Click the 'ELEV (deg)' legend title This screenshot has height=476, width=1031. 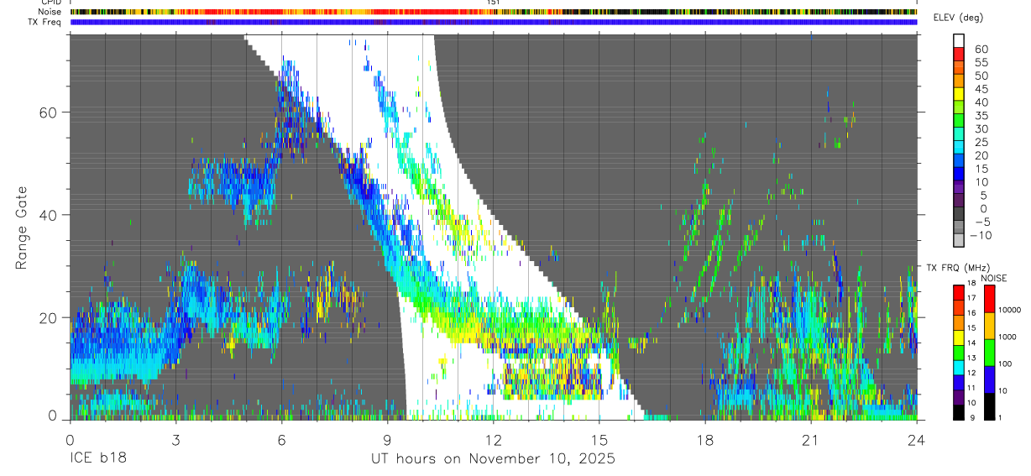click(960, 18)
